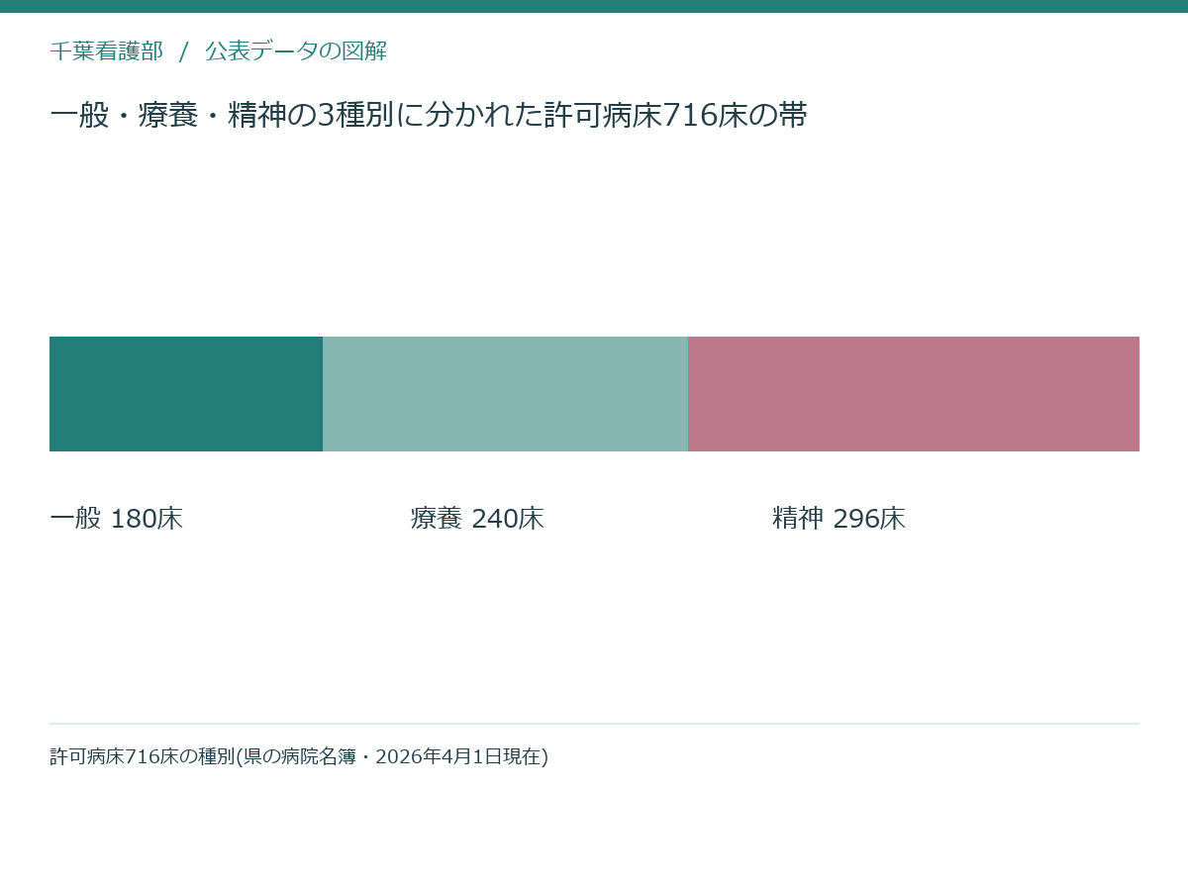This screenshot has height=891, width=1188.
Task: Click the footnote 許可病床716床の種別 source text
Action: pos(299,756)
